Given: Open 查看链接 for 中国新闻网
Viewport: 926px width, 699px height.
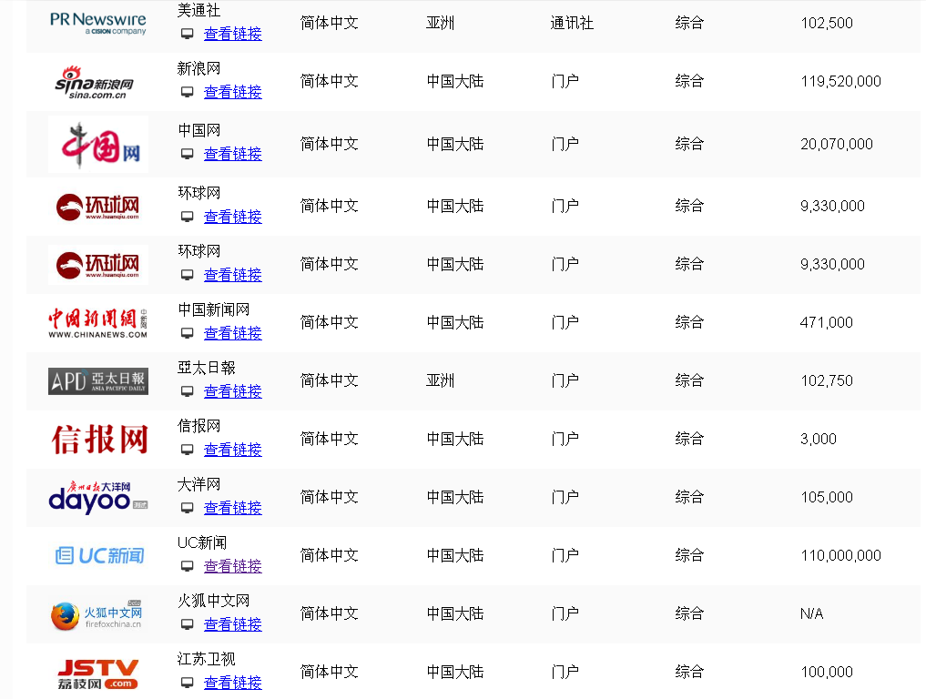Looking at the screenshot, I should pos(233,333).
